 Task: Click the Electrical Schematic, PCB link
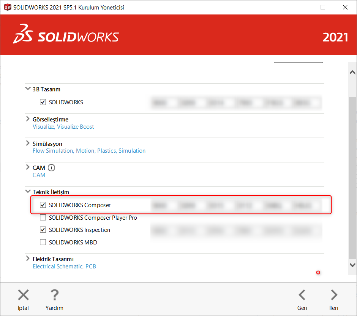point(64,267)
